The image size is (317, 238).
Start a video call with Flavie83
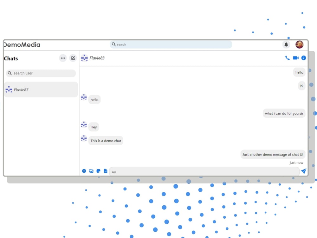[x=295, y=58]
